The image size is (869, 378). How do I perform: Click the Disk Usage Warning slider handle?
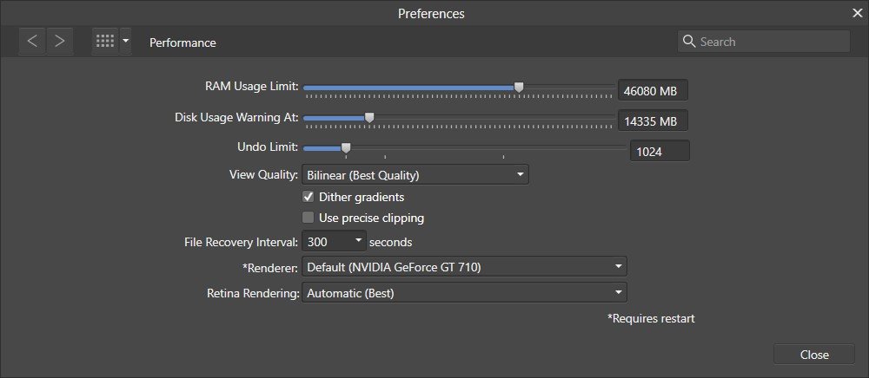[369, 117]
